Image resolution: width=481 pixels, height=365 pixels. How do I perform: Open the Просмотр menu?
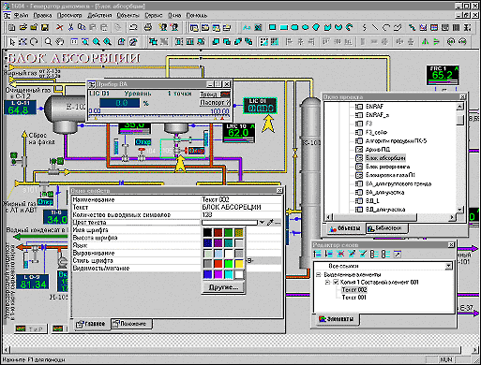point(69,15)
